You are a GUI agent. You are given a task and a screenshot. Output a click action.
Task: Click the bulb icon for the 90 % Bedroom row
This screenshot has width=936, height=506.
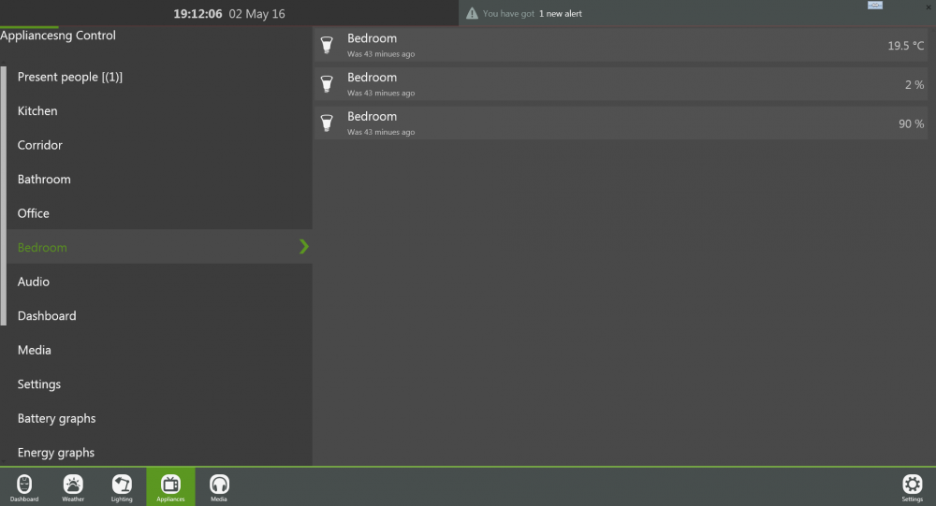327,123
